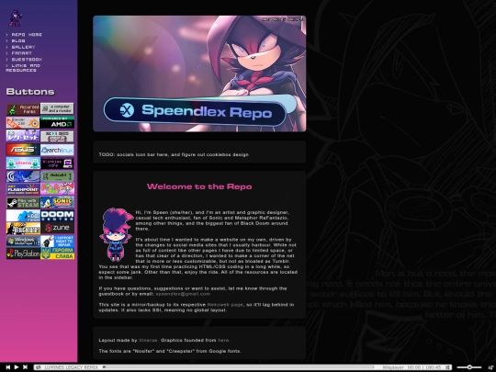
Task: Click the 'I support right to repair' badge
Action: 57,241
